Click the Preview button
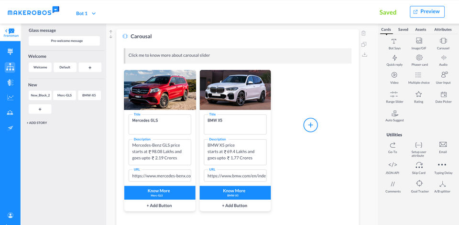The width and height of the screenshot is (459, 225). [427, 11]
